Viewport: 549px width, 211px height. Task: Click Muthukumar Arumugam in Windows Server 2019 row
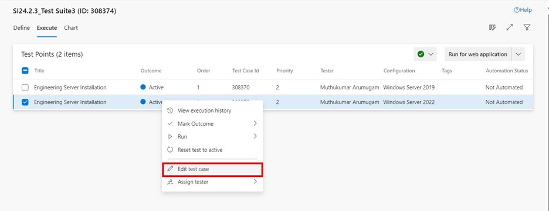(x=350, y=88)
